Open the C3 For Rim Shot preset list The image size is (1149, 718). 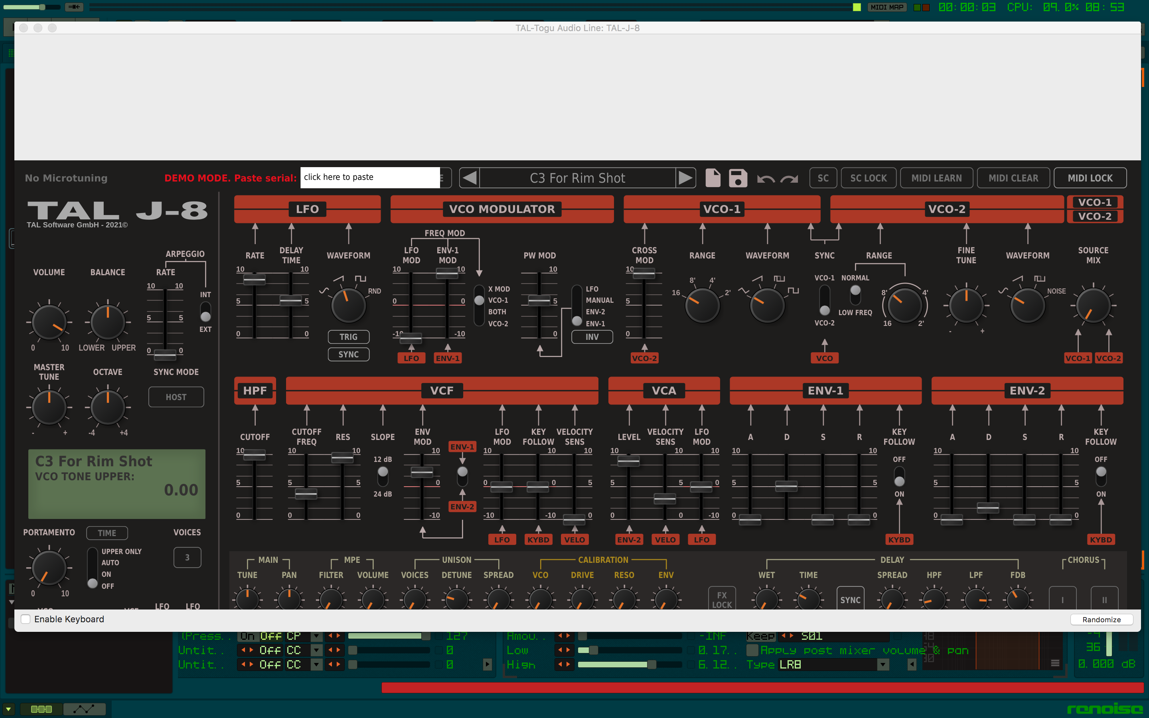pos(577,178)
